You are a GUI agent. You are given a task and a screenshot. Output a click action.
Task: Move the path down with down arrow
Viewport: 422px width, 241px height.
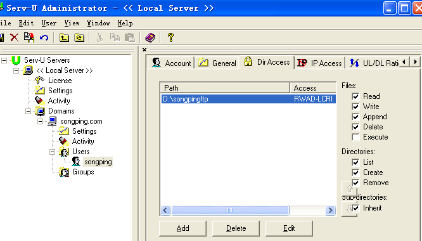(349, 209)
